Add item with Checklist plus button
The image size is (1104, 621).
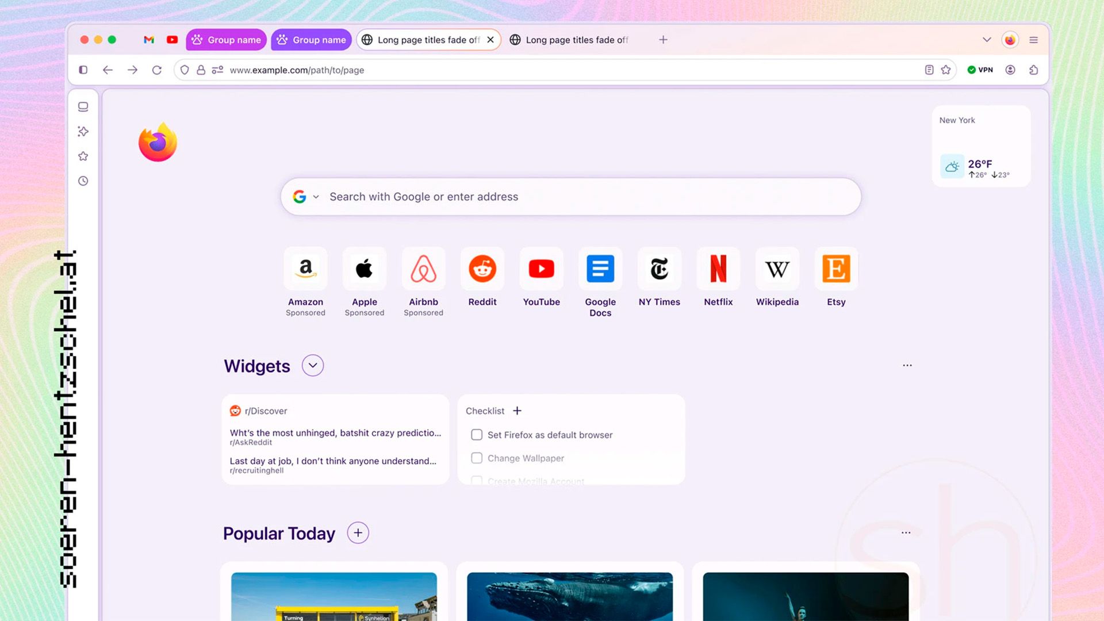pos(517,411)
